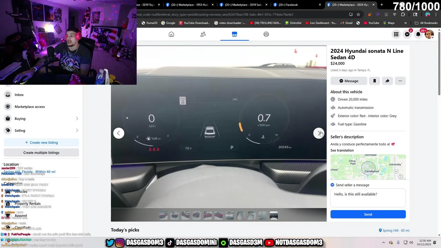This screenshot has width=441, height=248.
Task: Open the All Bookmarks folder
Action: (426, 23)
